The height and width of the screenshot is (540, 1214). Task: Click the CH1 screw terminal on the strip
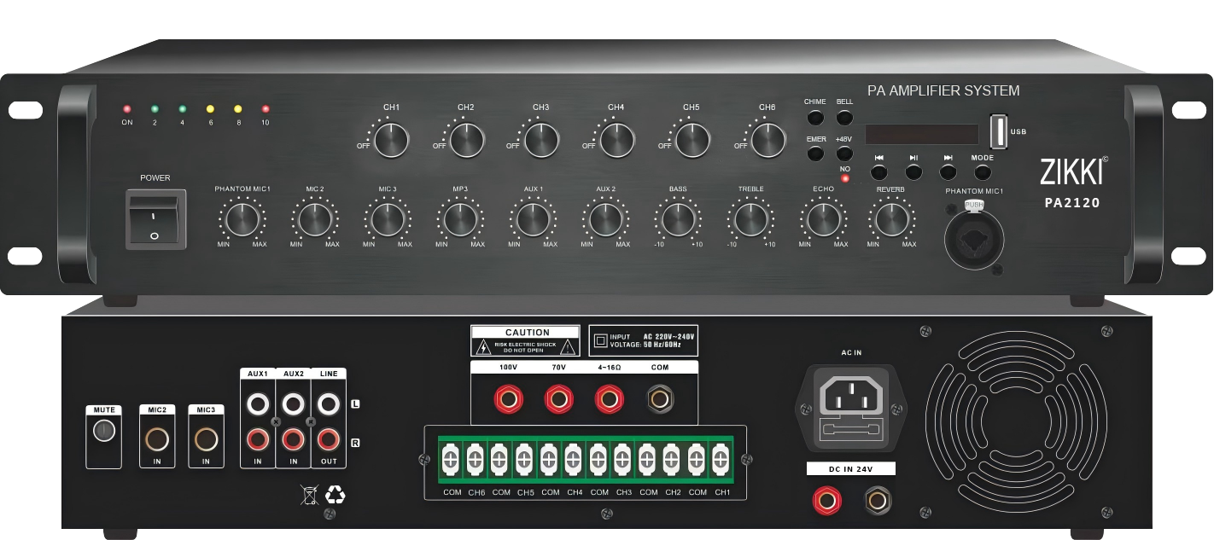(x=721, y=461)
